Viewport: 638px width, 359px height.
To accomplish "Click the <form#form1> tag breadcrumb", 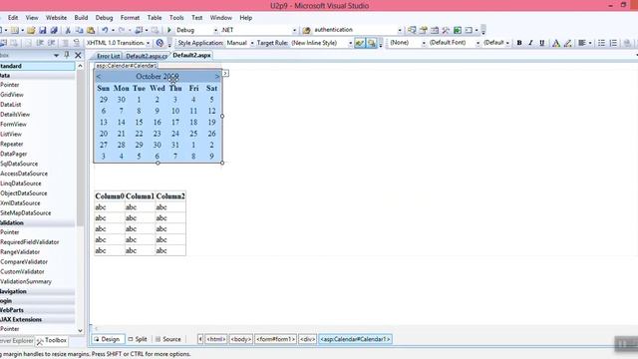I will (275, 339).
